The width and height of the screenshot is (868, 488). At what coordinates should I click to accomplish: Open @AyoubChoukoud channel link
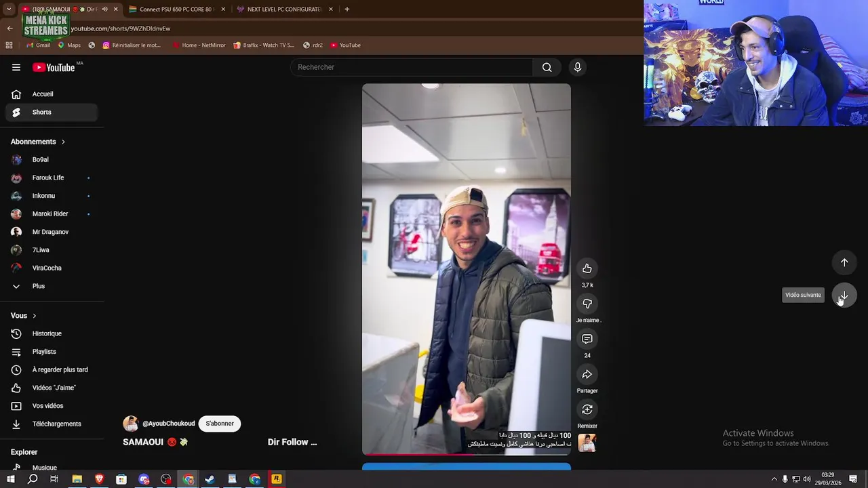pyautogui.click(x=168, y=424)
